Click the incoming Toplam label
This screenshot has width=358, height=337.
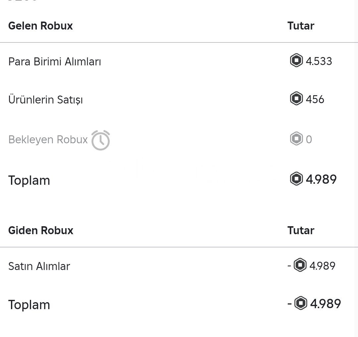pyautogui.click(x=29, y=180)
